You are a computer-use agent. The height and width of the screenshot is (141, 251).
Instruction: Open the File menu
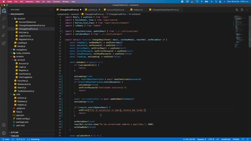coord(16,2)
